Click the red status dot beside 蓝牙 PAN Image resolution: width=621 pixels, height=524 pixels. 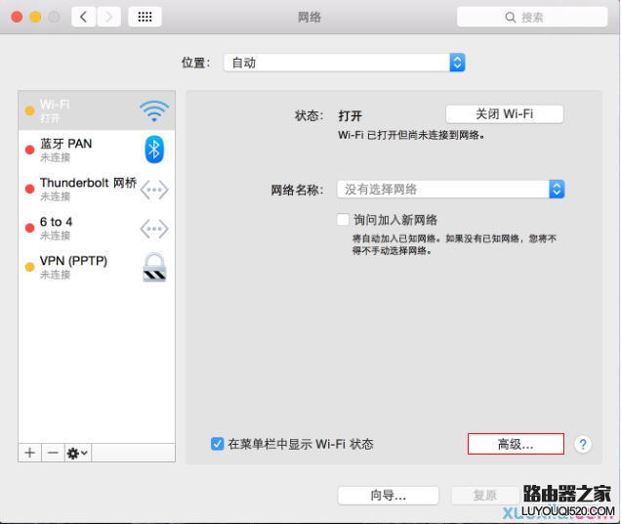click(x=29, y=150)
